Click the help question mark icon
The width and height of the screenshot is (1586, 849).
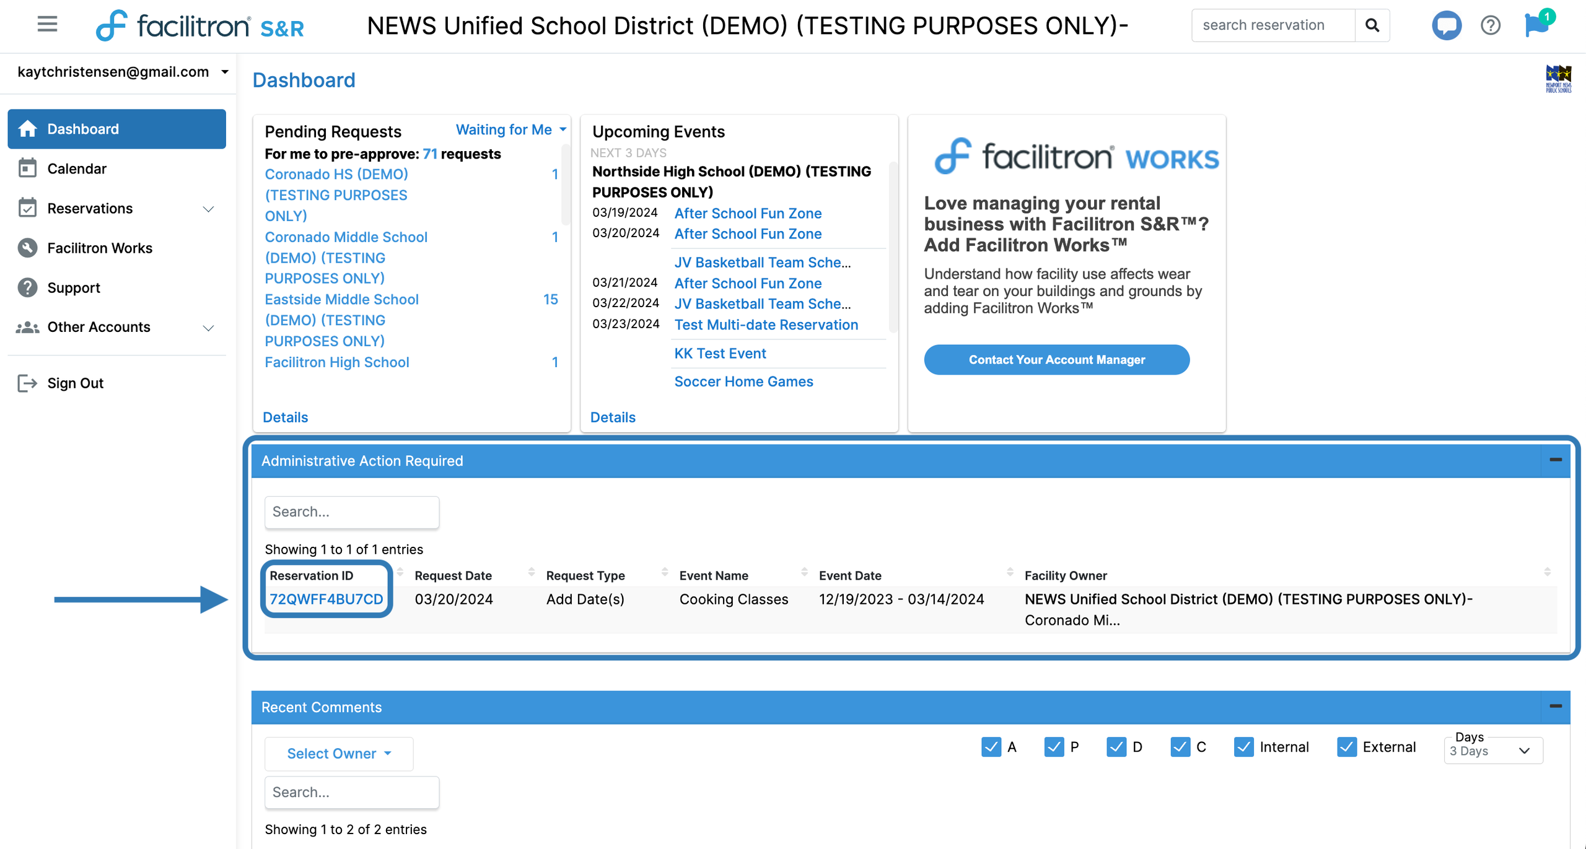[1490, 25]
